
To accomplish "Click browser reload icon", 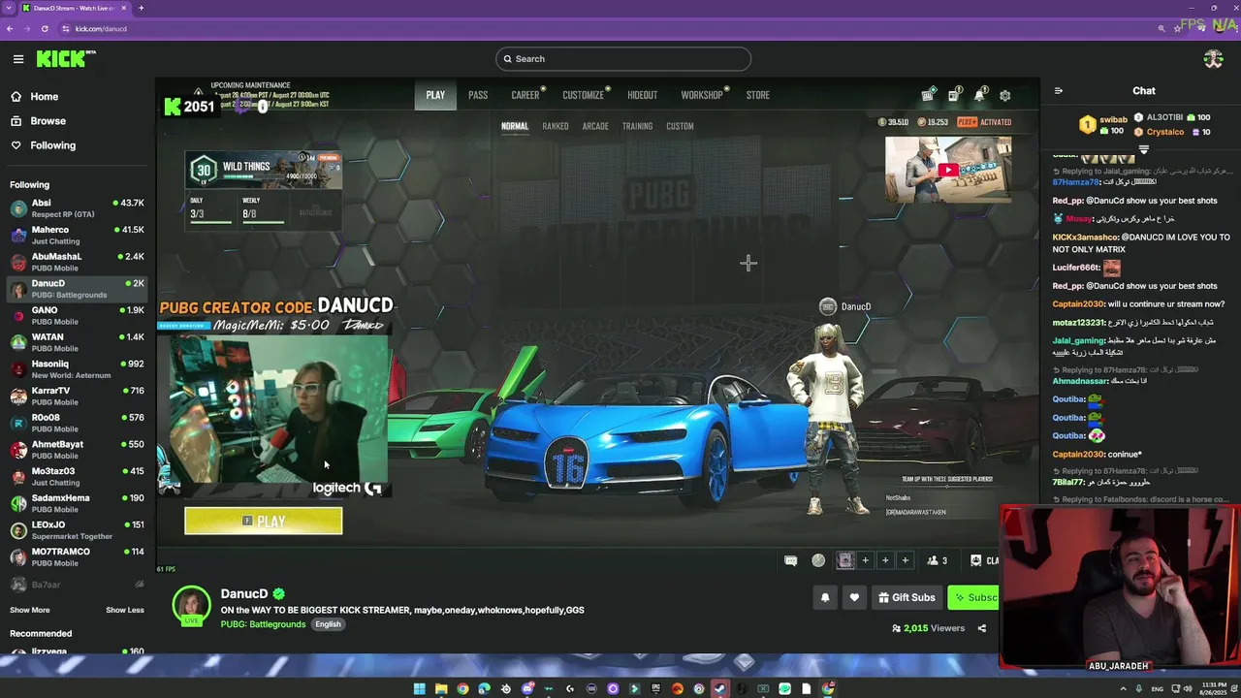I will point(45,29).
